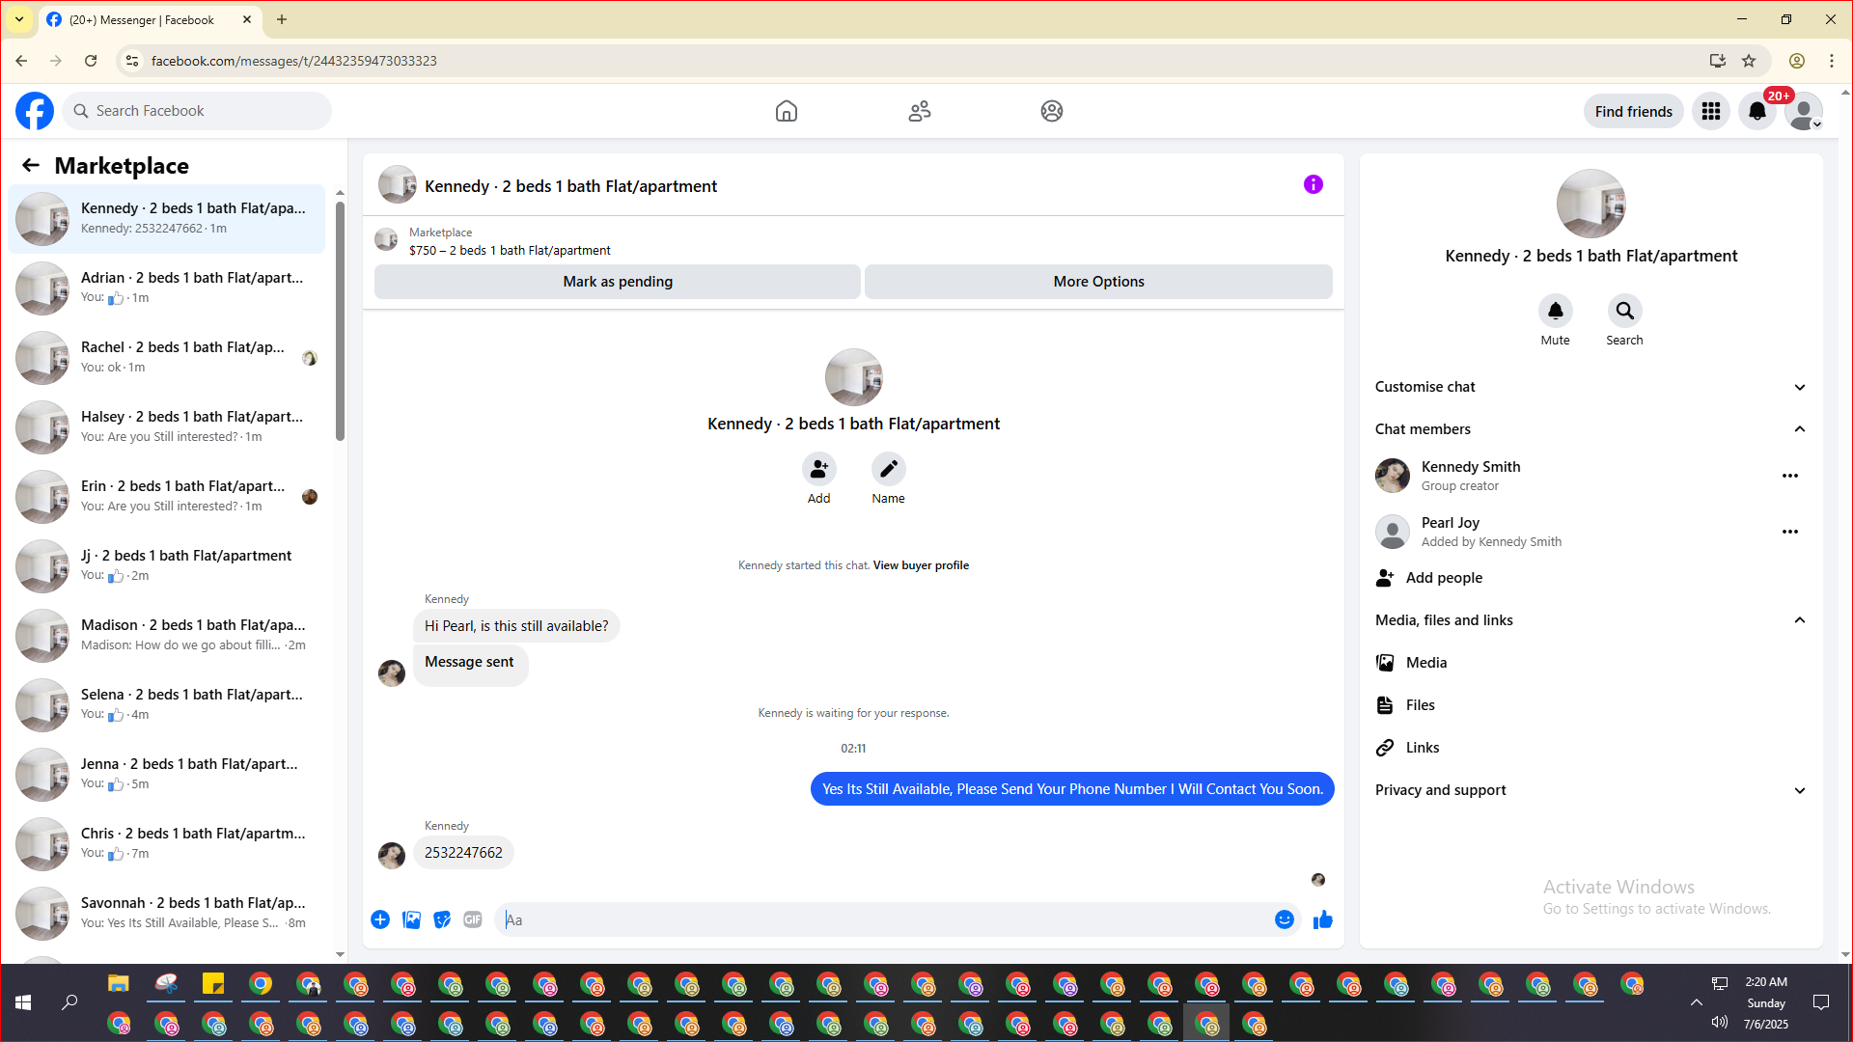Open the Facebook apps menu grid
The image size is (1853, 1042).
pyautogui.click(x=1710, y=111)
